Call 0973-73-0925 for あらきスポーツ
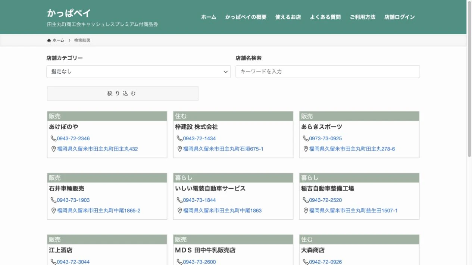 325,138
